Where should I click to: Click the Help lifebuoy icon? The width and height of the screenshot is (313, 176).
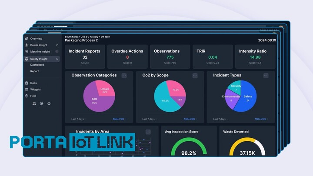(x=27, y=96)
